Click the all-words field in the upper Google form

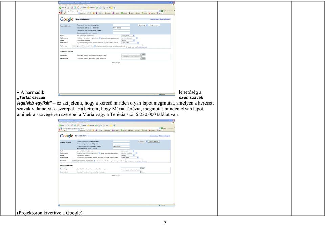point(122,25)
